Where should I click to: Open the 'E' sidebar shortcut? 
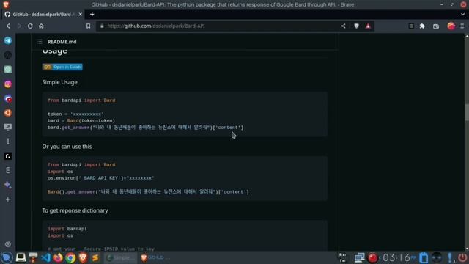coord(8,170)
